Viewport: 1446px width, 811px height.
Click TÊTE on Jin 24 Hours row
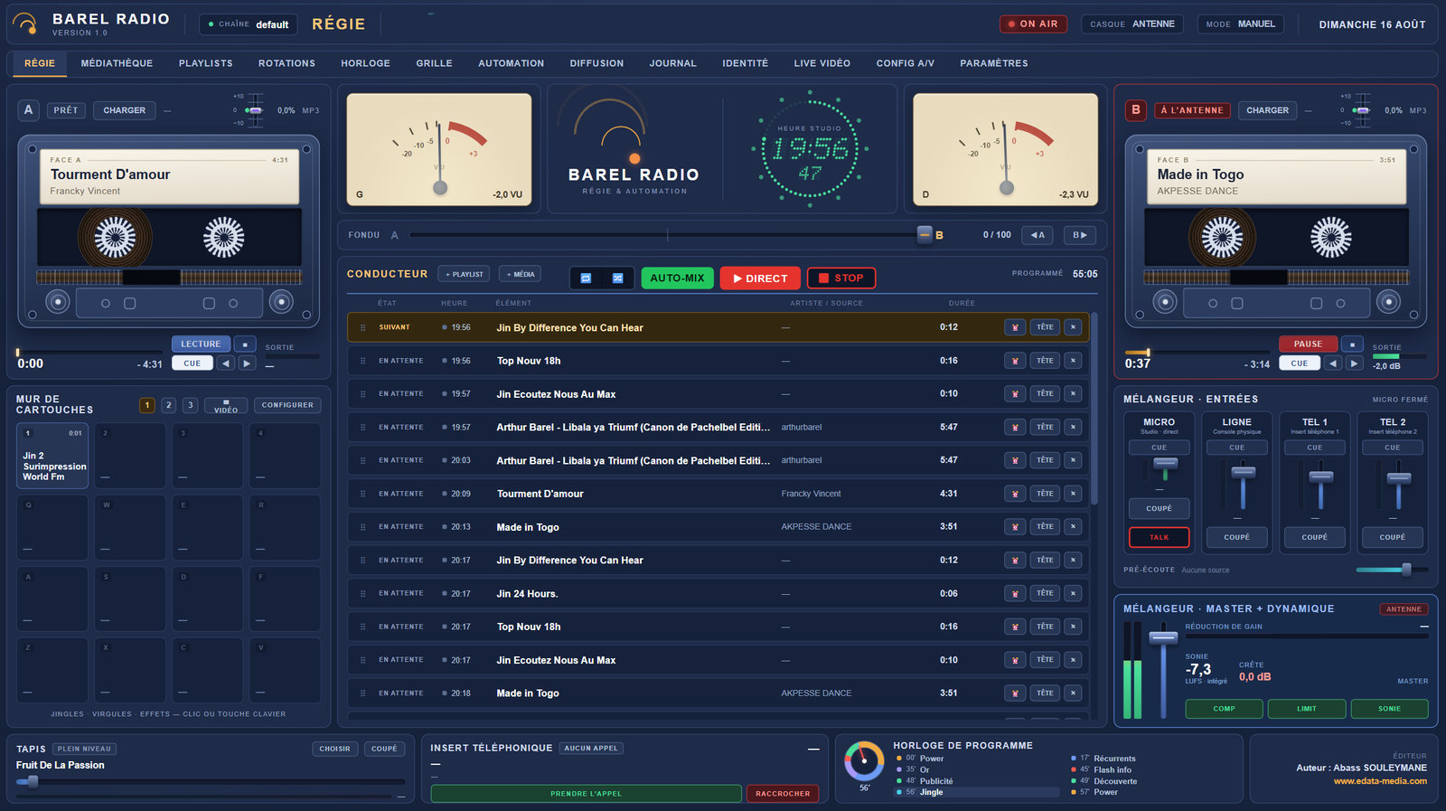click(x=1045, y=593)
